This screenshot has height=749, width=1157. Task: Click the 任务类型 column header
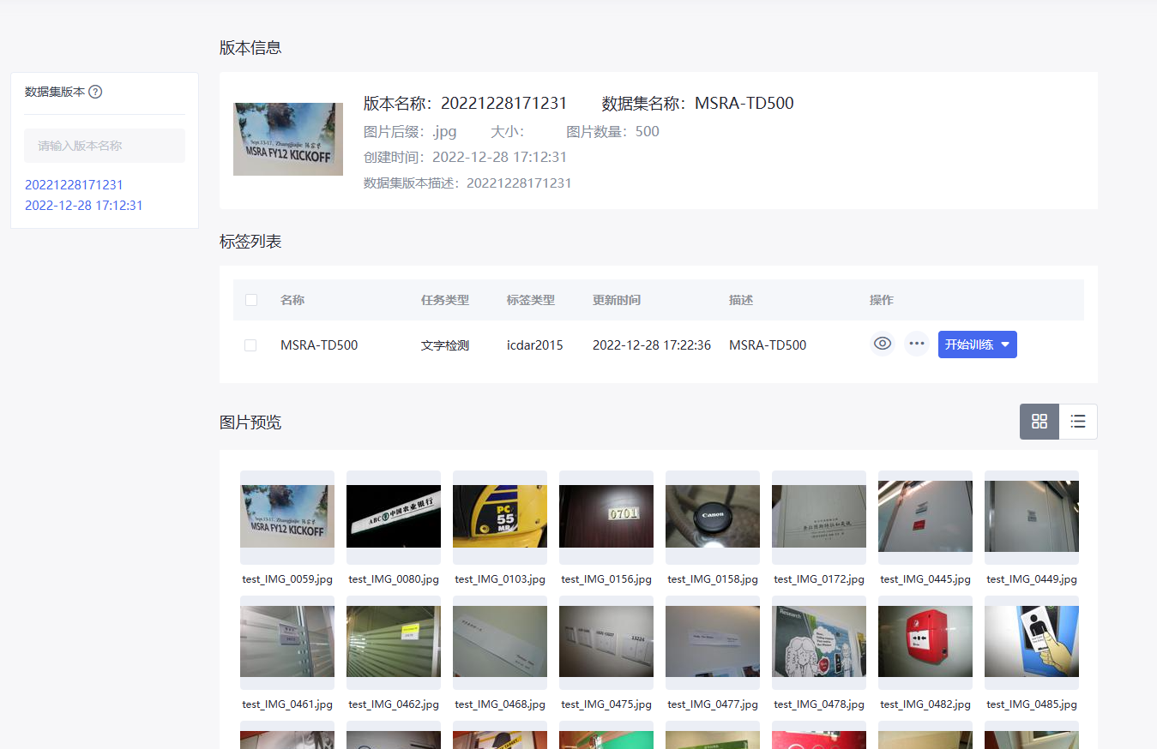445,300
